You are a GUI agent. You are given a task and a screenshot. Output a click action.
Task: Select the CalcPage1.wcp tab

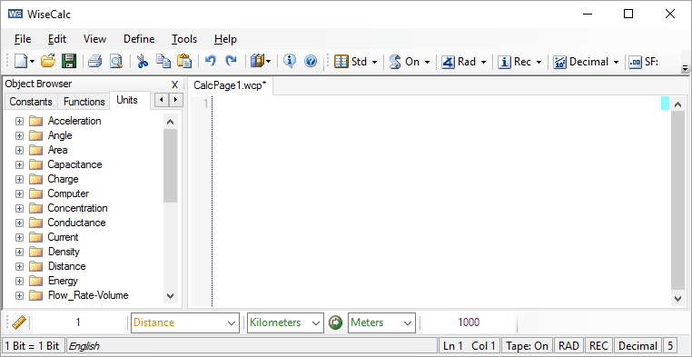click(x=231, y=85)
